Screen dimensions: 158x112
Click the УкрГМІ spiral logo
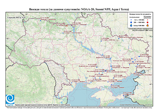10,99
